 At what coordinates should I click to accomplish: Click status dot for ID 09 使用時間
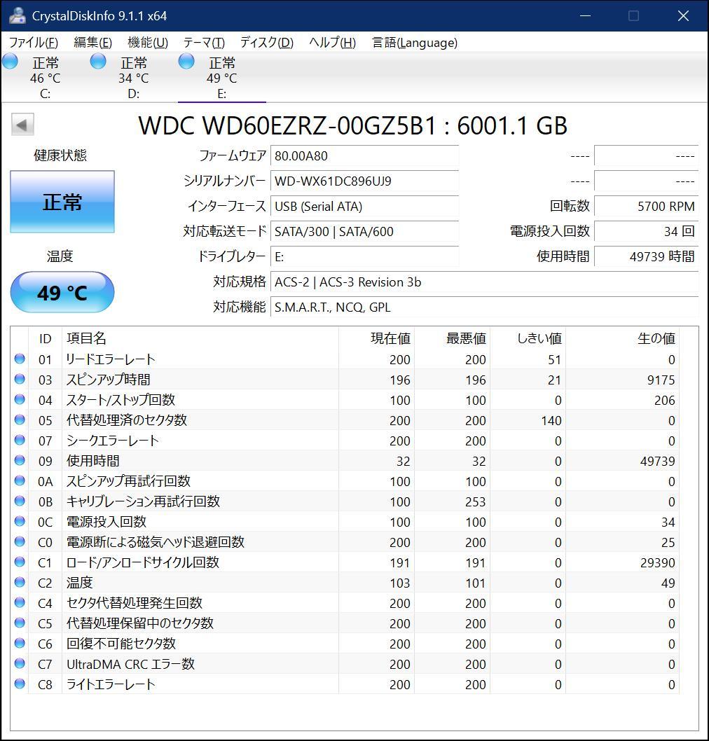(x=20, y=460)
